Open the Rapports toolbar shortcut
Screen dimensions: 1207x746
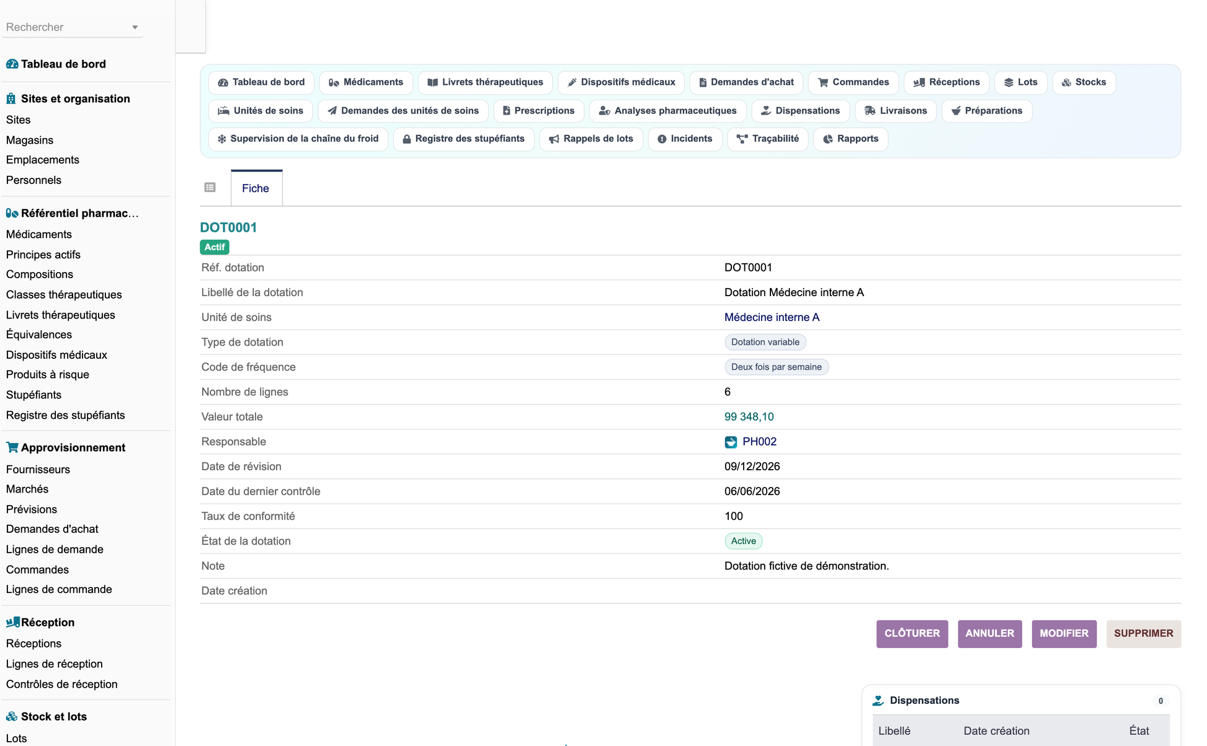coord(850,139)
